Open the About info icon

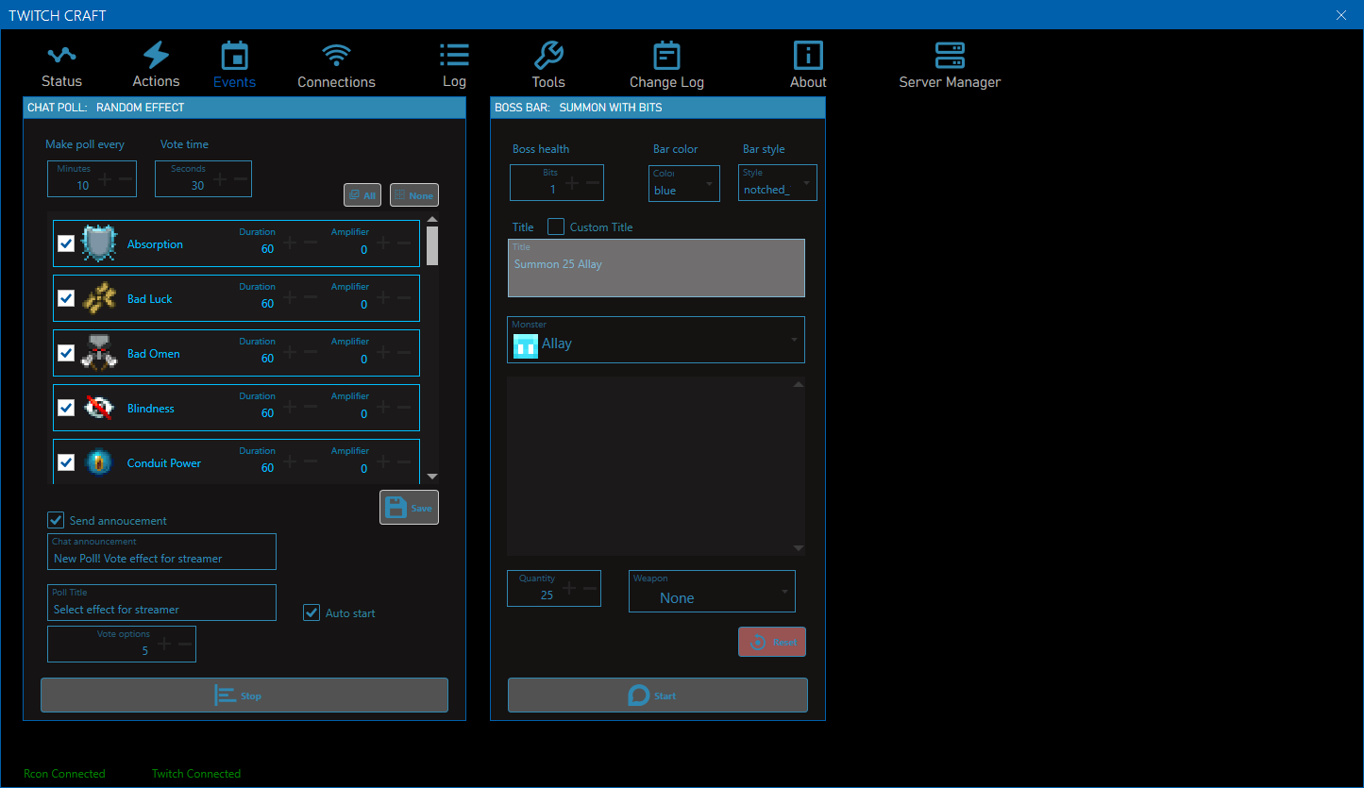[808, 56]
